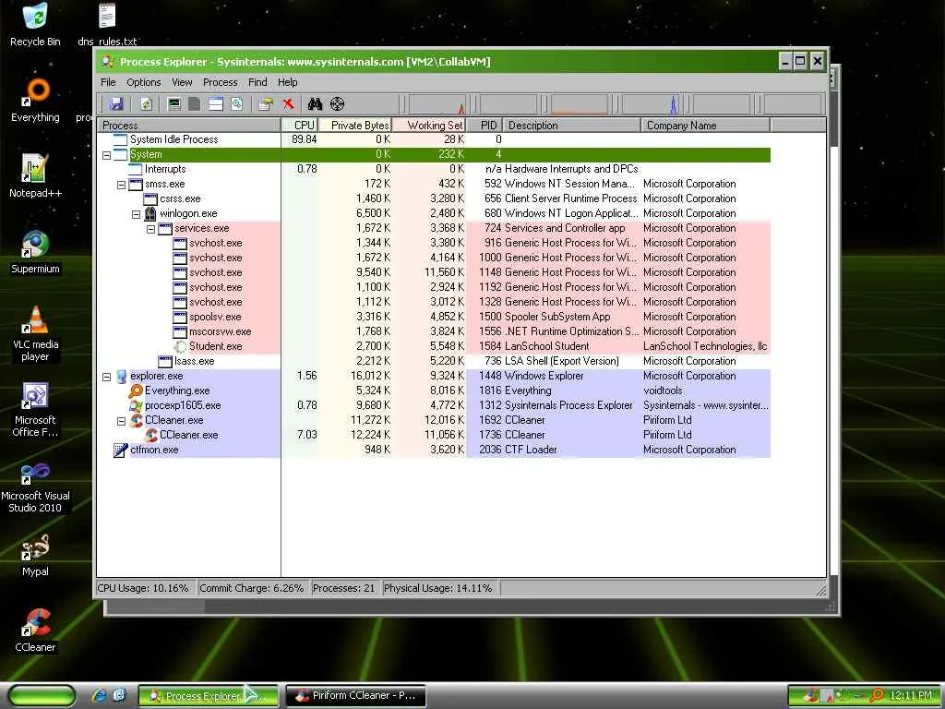Open System Information graph icon
This screenshot has height=709, width=945.
coord(174,103)
